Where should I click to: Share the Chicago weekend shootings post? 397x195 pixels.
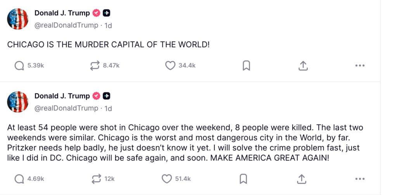point(303,179)
